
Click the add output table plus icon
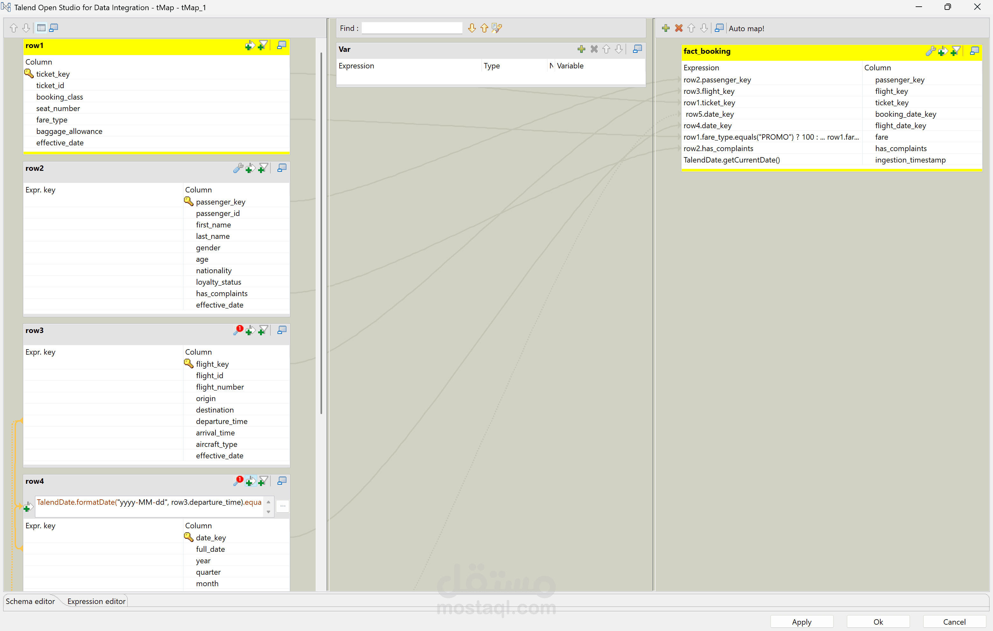(x=666, y=28)
